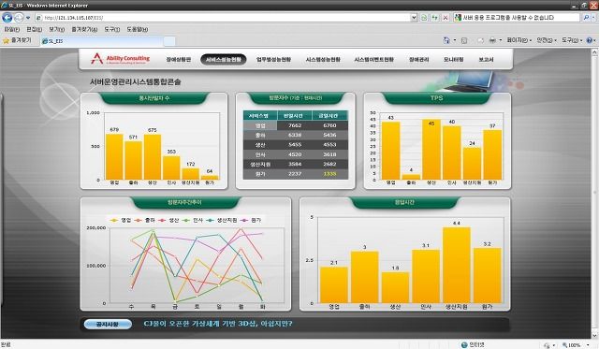Click the 679 bar in 동시접속자 수 chart

[114, 156]
